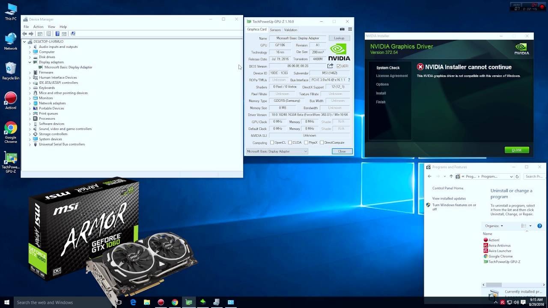The width and height of the screenshot is (548, 308).
Task: Expand the Processors node
Action: point(30,118)
